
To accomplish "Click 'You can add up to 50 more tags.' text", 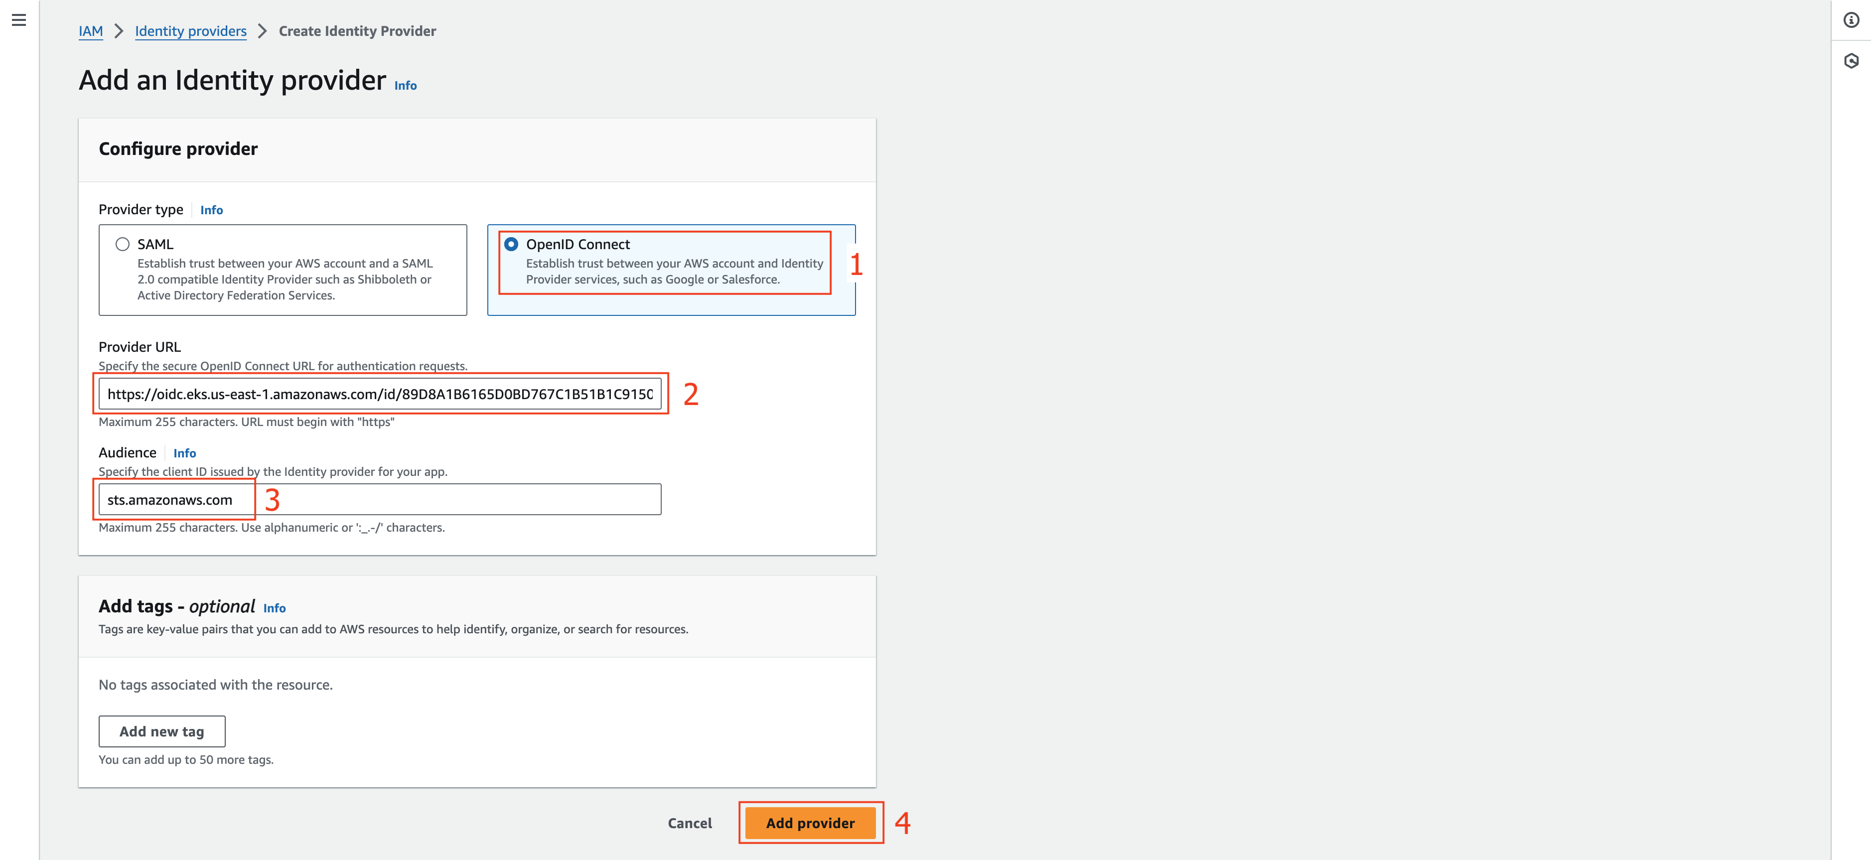I will click(x=186, y=760).
